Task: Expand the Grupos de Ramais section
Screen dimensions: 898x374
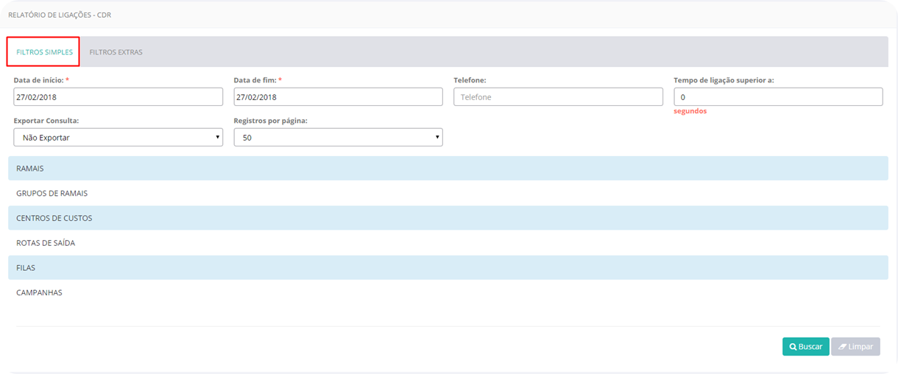Action: tap(52, 194)
